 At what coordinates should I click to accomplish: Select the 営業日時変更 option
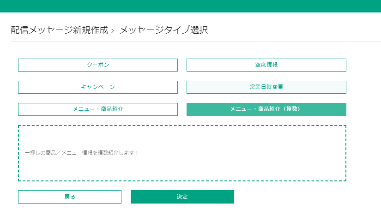tap(266, 87)
